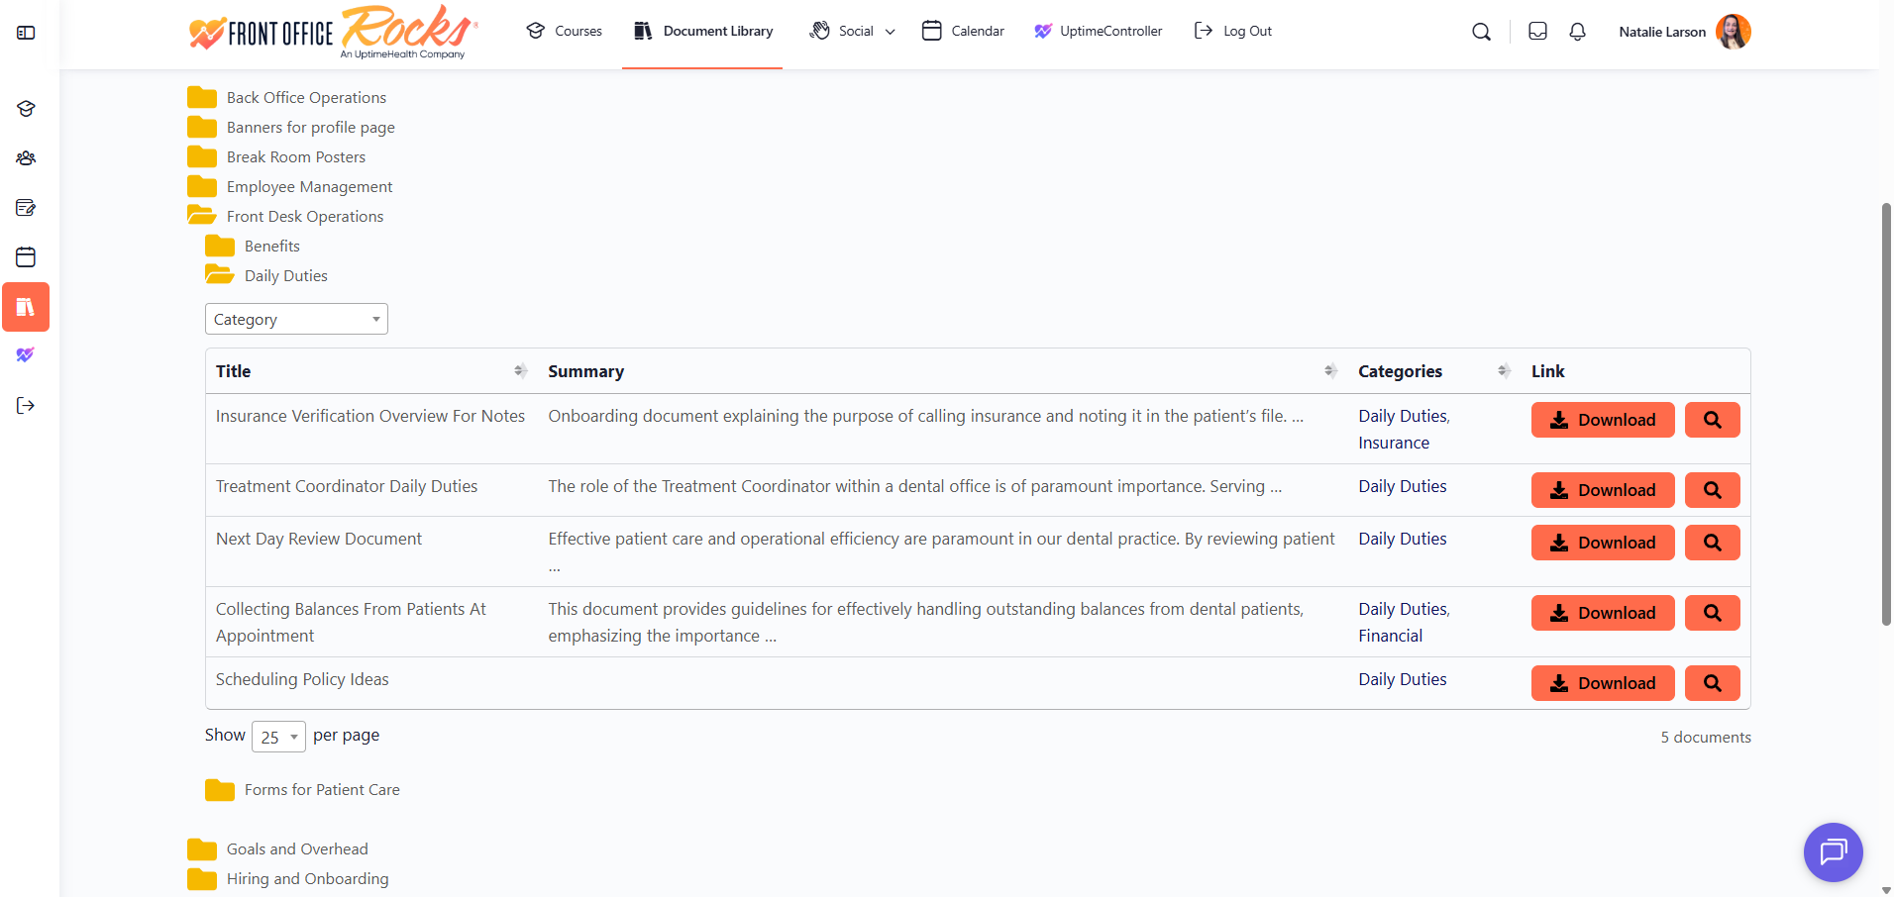The image size is (1894, 897).
Task: Open the sidebar community people icon
Action: (x=26, y=158)
